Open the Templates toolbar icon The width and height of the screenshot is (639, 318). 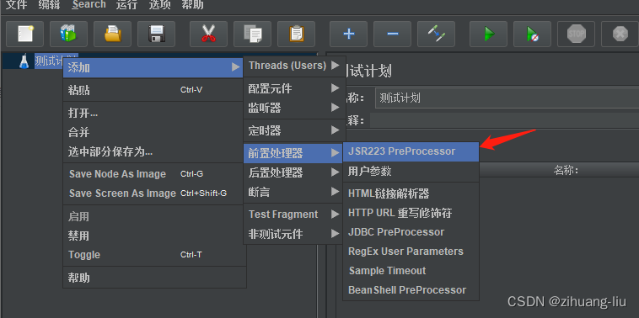[68, 34]
